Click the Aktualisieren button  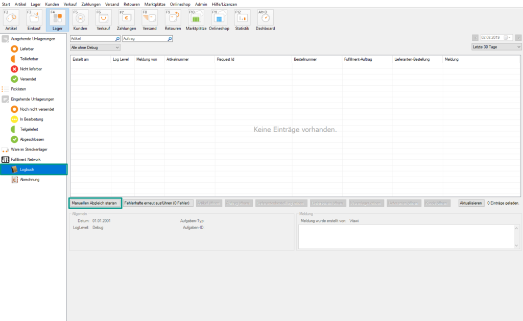[x=471, y=203]
